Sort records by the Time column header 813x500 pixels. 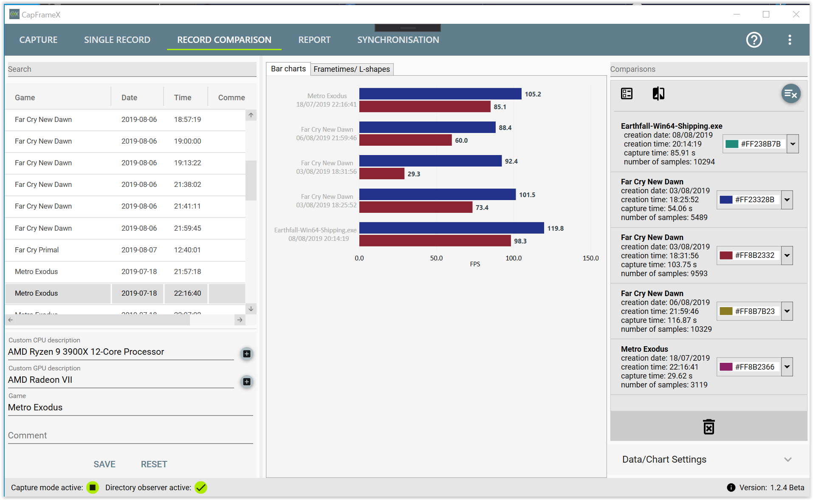click(x=186, y=98)
